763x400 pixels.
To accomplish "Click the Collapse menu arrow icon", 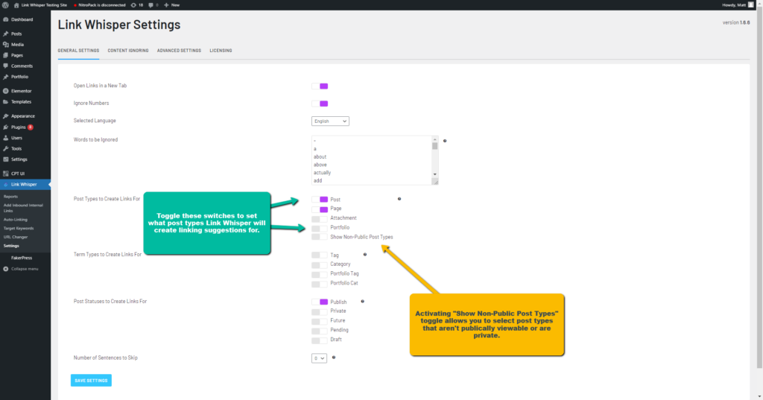I will pyautogui.click(x=6, y=269).
